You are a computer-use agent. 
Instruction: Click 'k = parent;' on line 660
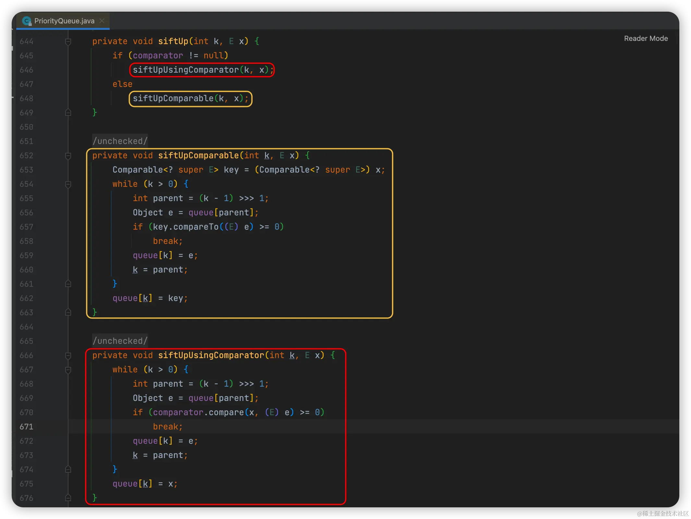[160, 270]
